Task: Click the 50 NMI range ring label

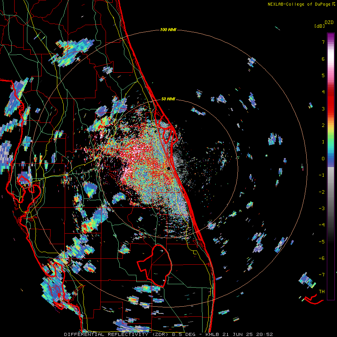Action: [x=168, y=99]
